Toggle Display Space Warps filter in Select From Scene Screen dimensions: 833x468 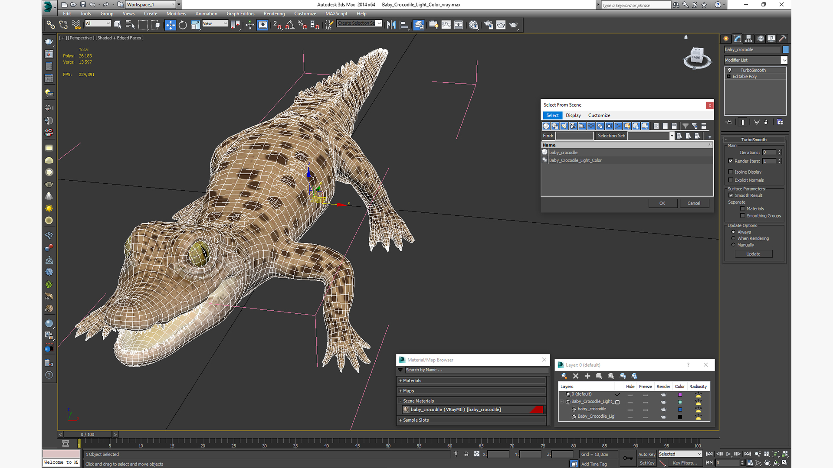point(591,126)
